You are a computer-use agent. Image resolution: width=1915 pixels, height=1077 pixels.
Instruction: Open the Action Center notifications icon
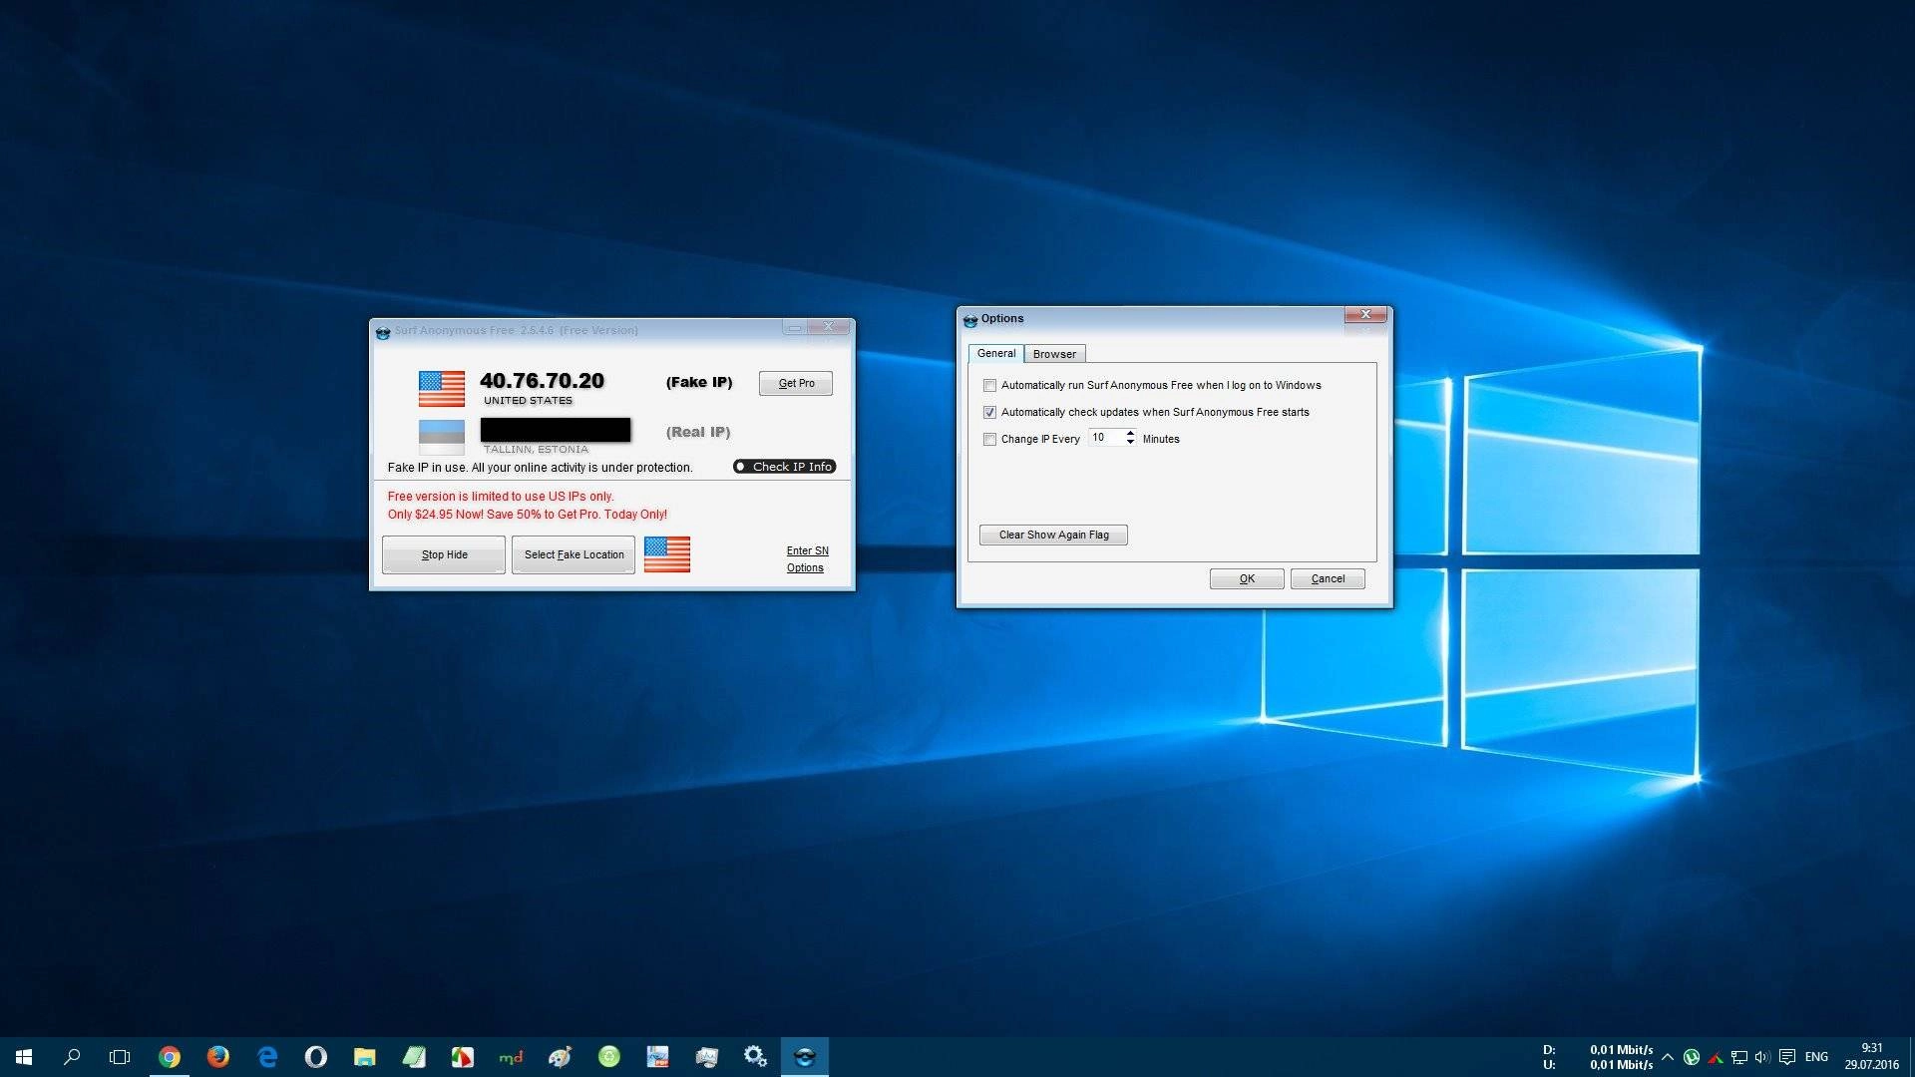pyautogui.click(x=1787, y=1057)
